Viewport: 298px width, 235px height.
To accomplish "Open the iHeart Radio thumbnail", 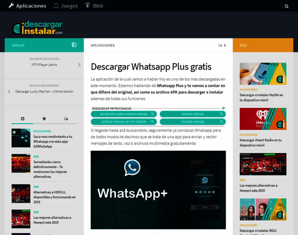I will 263,119.
